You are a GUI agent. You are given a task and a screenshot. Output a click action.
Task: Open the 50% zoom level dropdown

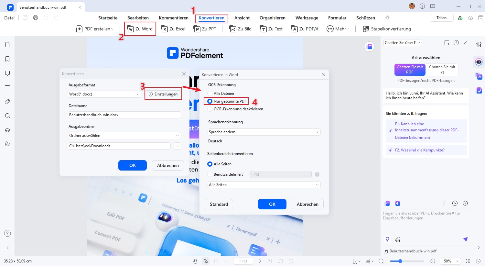pos(451,261)
